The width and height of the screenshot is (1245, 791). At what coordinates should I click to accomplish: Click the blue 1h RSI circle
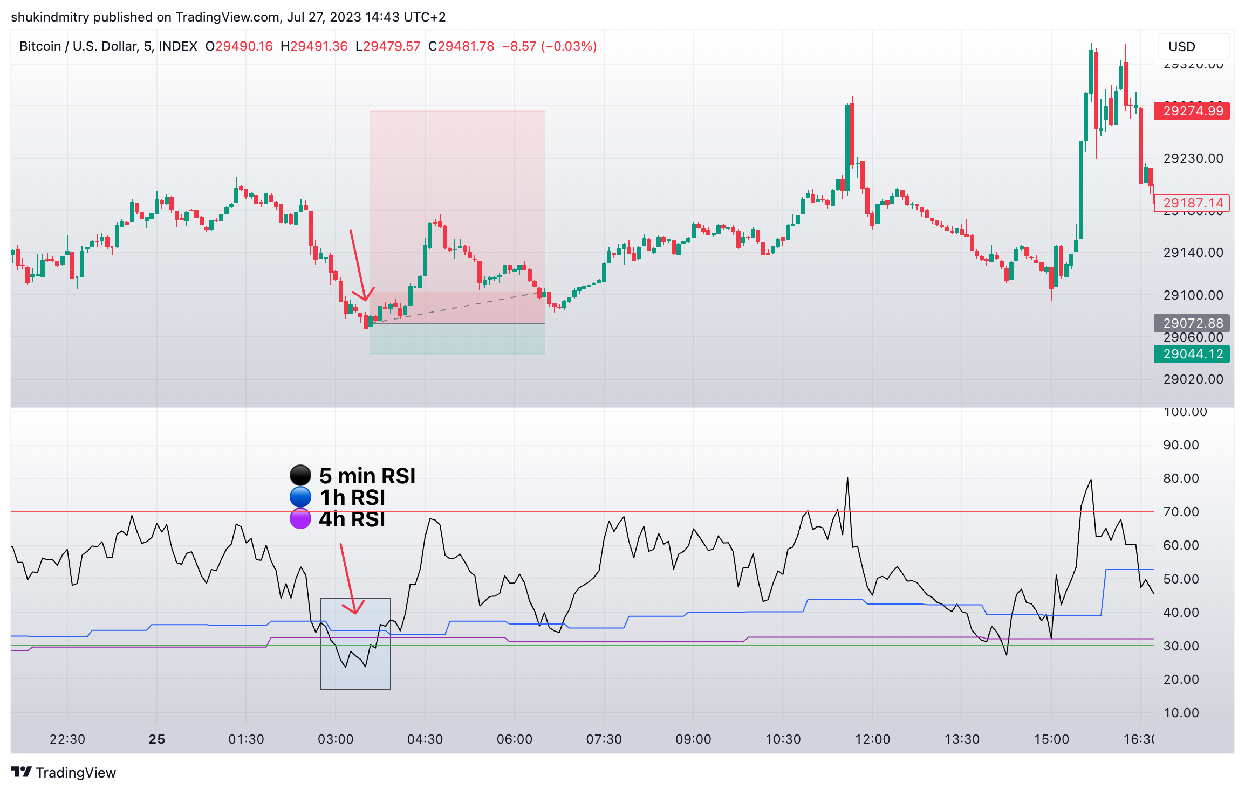point(300,497)
